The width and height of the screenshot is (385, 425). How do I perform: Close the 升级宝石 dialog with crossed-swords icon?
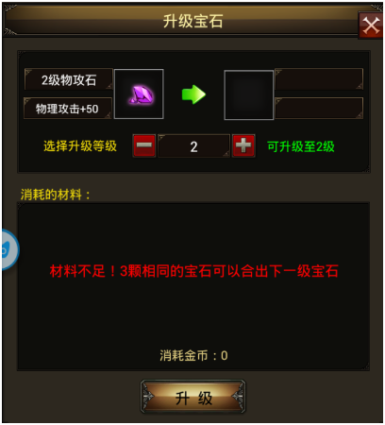(371, 25)
